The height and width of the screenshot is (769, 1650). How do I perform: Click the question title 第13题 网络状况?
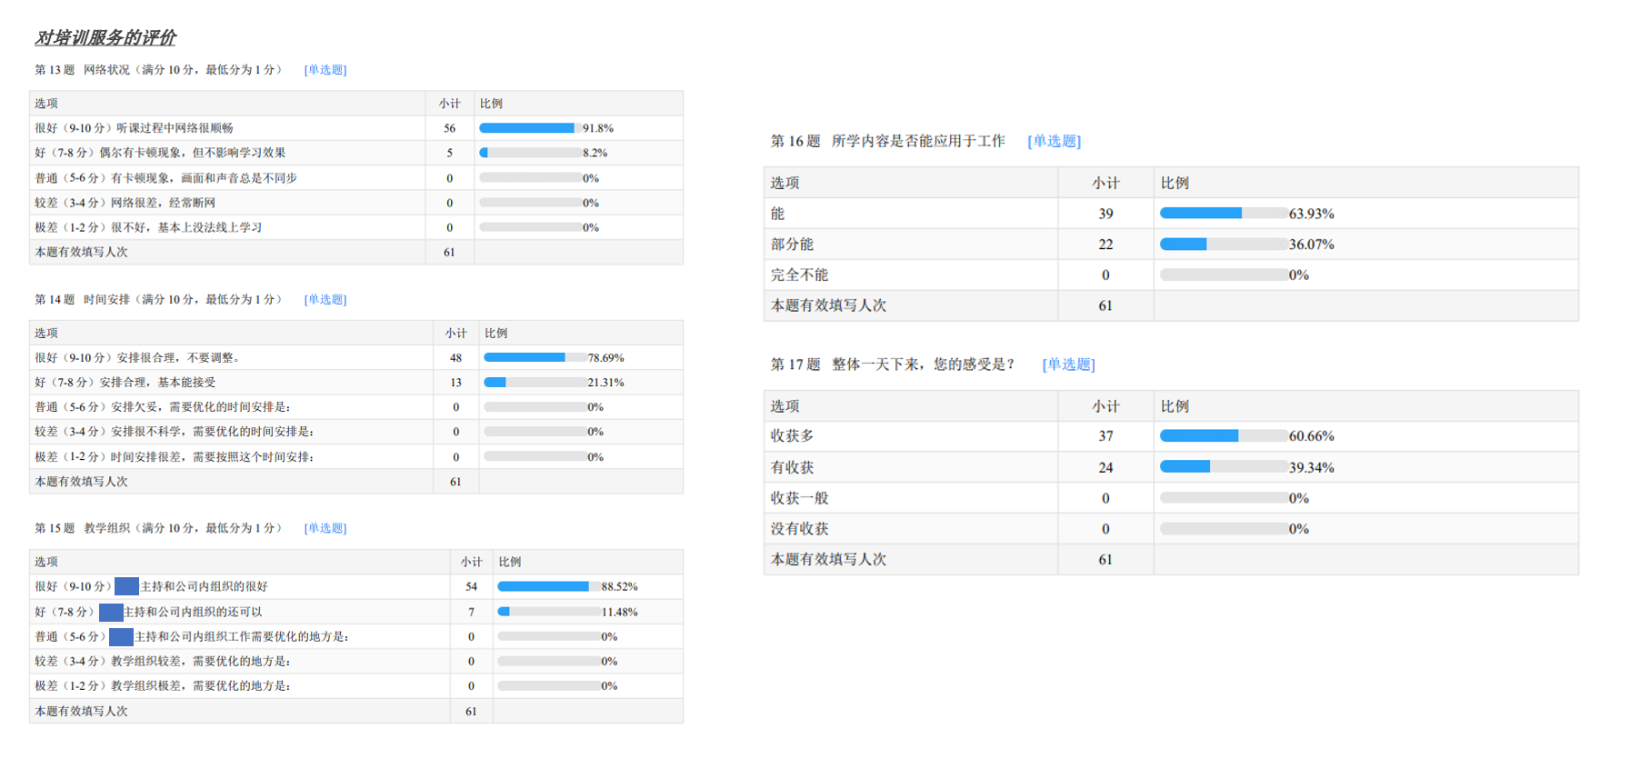[159, 70]
